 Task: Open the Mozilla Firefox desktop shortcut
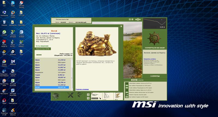click(13, 14)
